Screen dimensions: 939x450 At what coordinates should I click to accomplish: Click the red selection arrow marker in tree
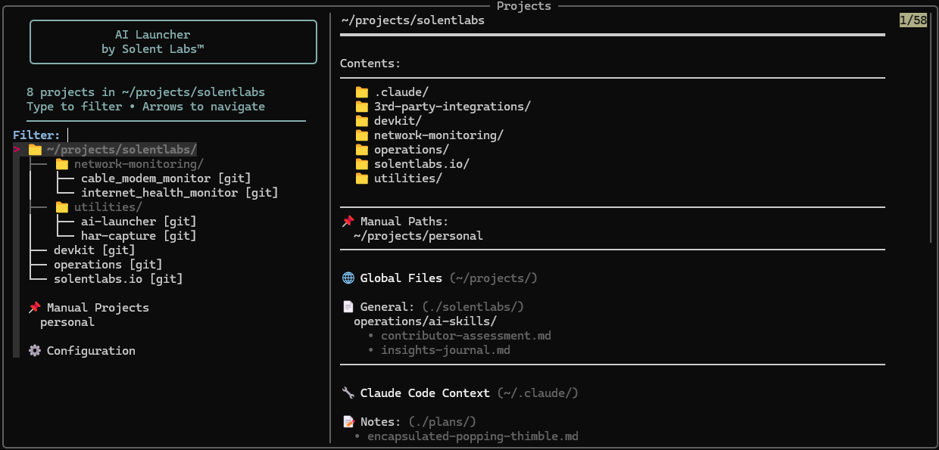coord(17,150)
